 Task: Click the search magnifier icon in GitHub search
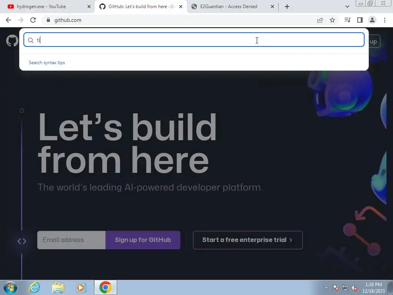point(31,40)
